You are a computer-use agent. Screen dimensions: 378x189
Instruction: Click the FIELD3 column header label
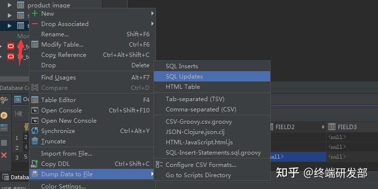347,127
